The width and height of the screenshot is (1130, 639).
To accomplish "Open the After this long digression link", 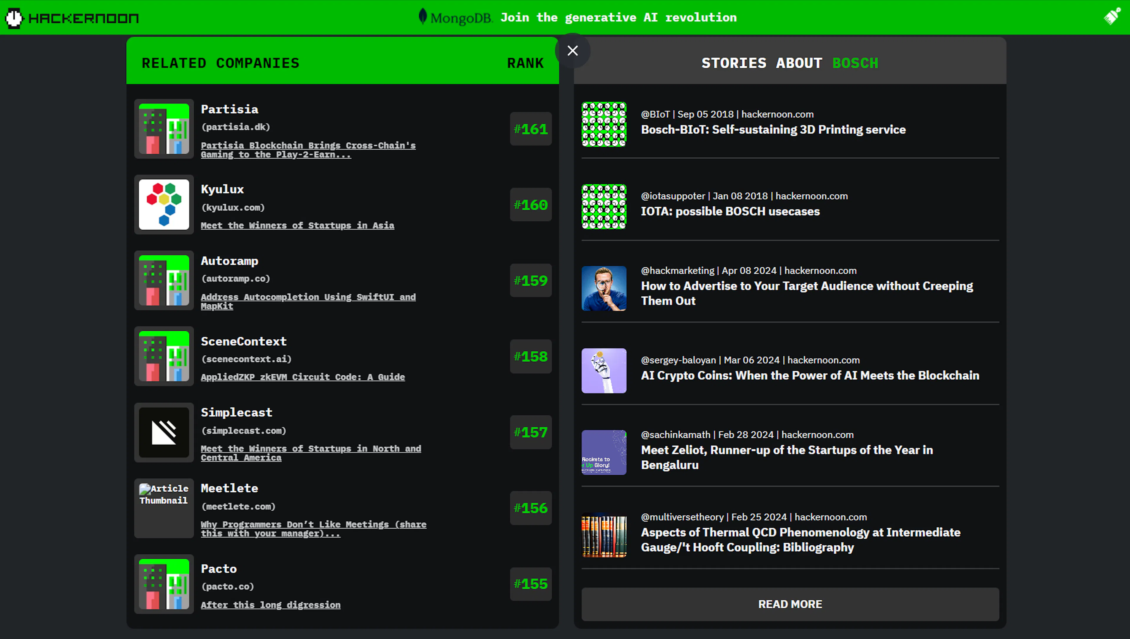I will (271, 605).
